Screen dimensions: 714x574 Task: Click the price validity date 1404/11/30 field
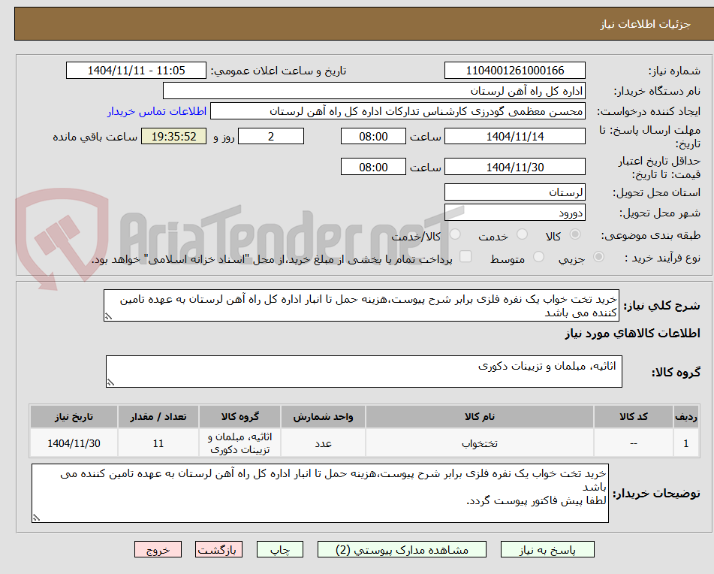click(514, 167)
